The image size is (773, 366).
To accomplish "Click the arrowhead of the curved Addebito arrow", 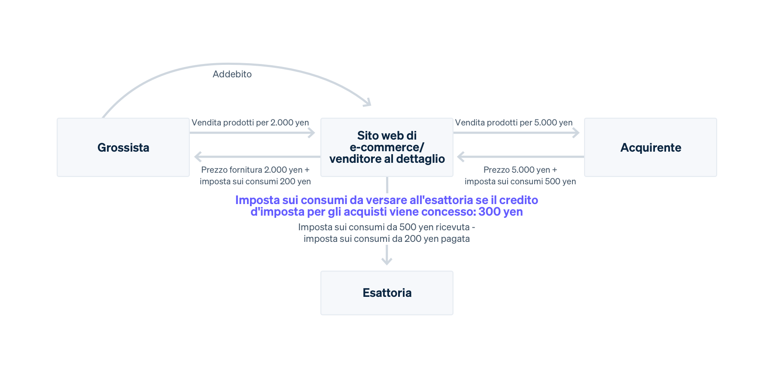I will click(x=367, y=102).
